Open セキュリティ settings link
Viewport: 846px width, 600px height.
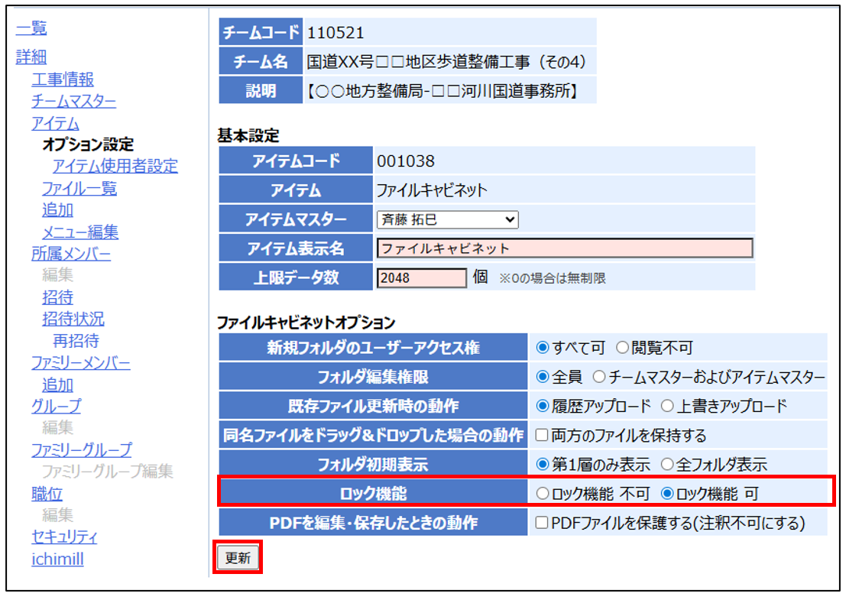[64, 537]
